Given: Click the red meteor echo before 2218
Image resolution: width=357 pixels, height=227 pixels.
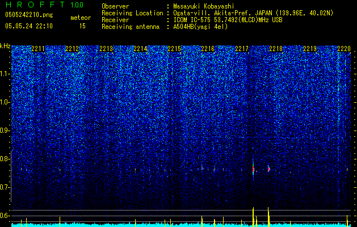Looking at the screenshot, I should (269, 169).
